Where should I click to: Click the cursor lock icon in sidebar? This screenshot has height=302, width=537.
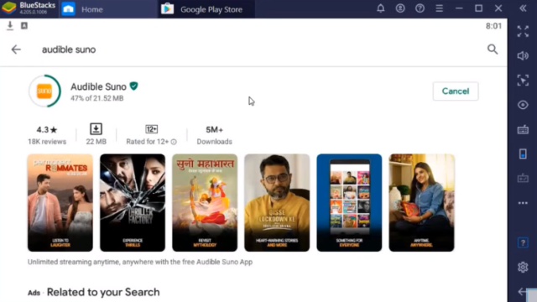pyautogui.click(x=523, y=81)
